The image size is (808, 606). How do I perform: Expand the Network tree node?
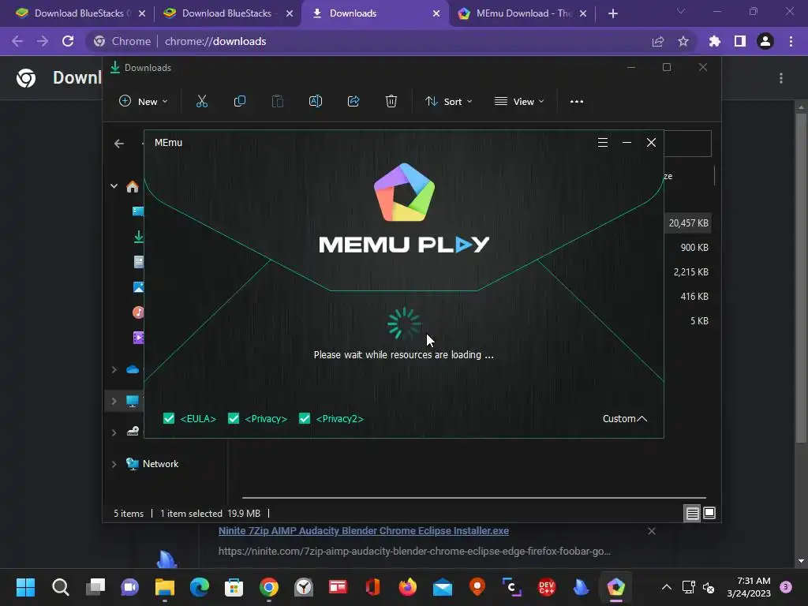114,464
